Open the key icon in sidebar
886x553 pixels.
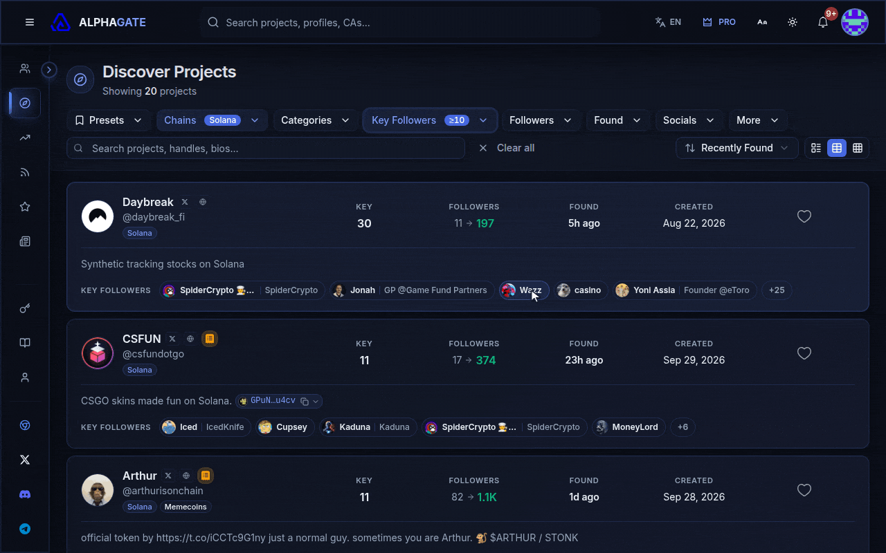coord(25,308)
